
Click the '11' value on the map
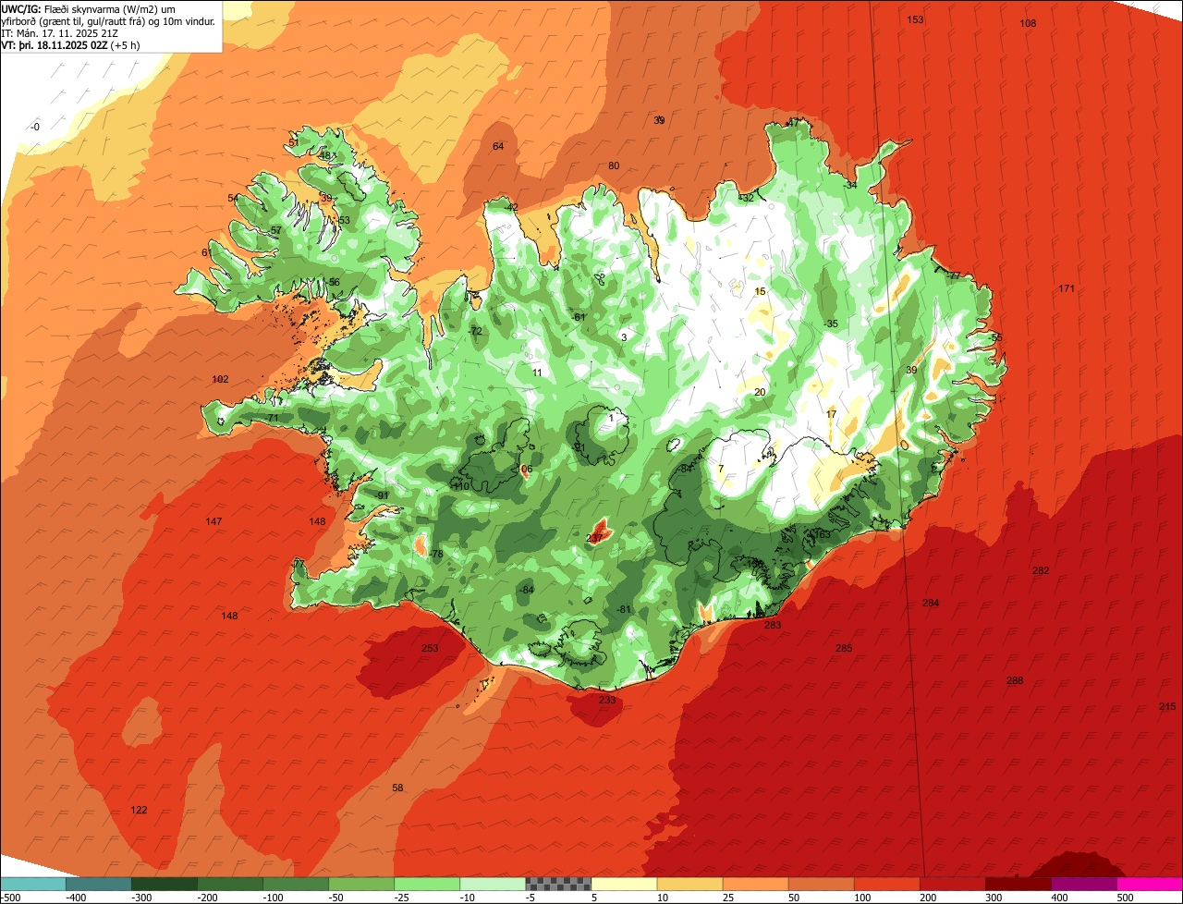[537, 373]
